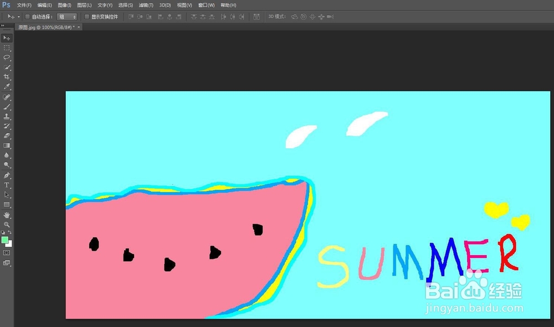This screenshot has height=327, width=554.
Task: Open the 3D(D) menu
Action: click(165, 6)
